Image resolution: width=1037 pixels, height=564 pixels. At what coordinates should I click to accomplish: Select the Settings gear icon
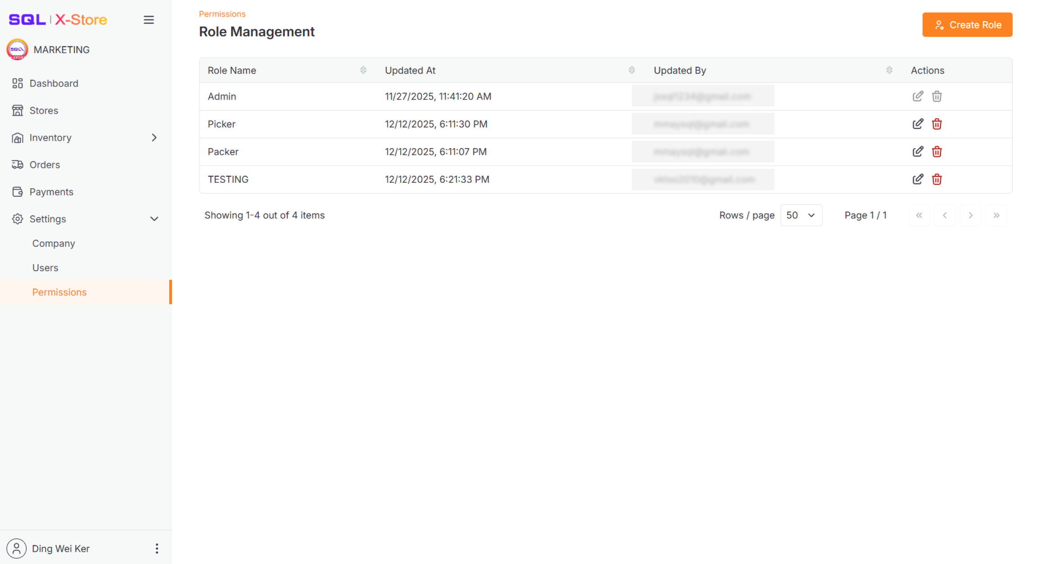tap(17, 218)
